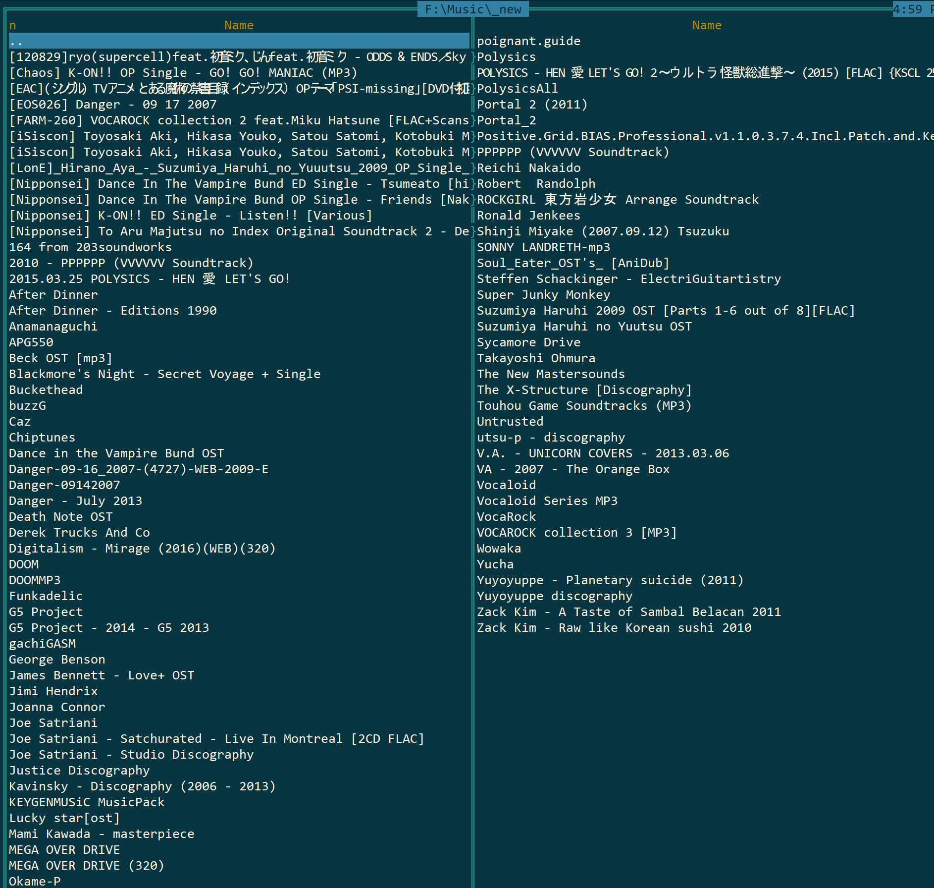Select '[LonE]_Hirano_Aya' Suzumiya Haruhi entry

pyautogui.click(x=239, y=168)
